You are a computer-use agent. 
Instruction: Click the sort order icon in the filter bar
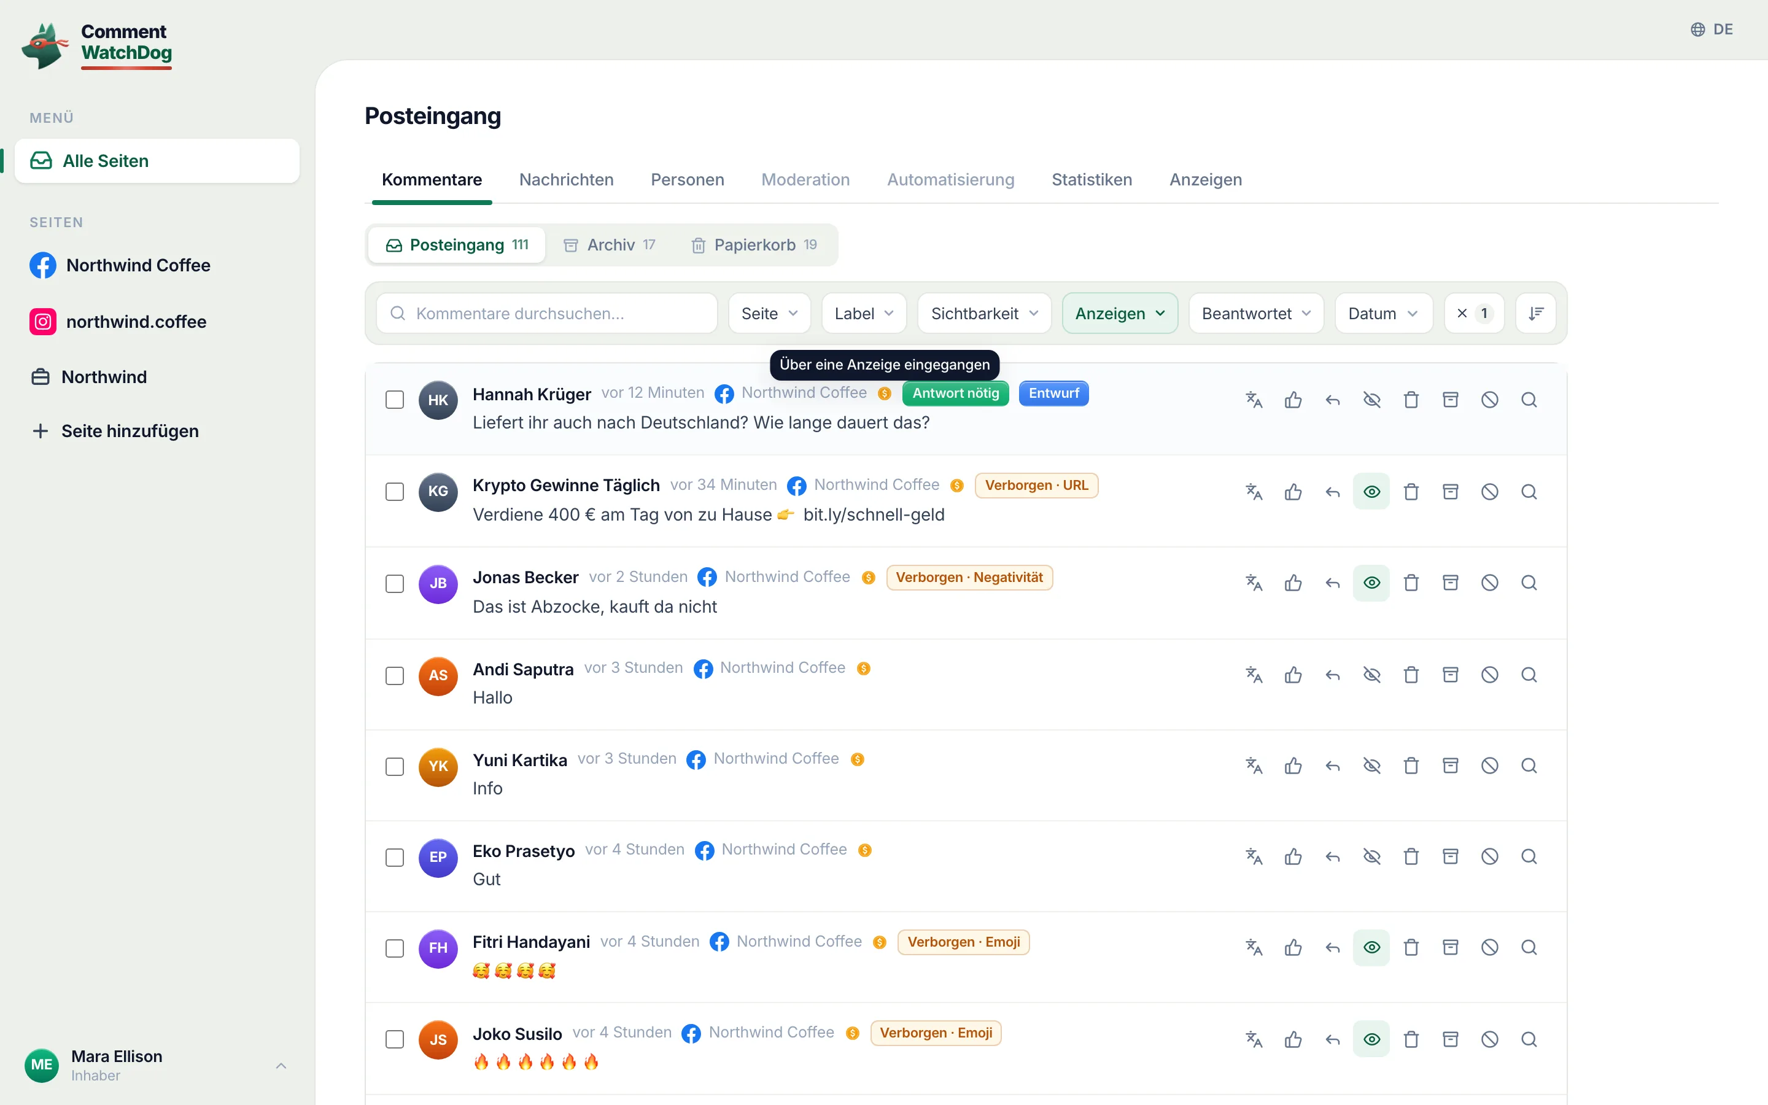[x=1536, y=314]
